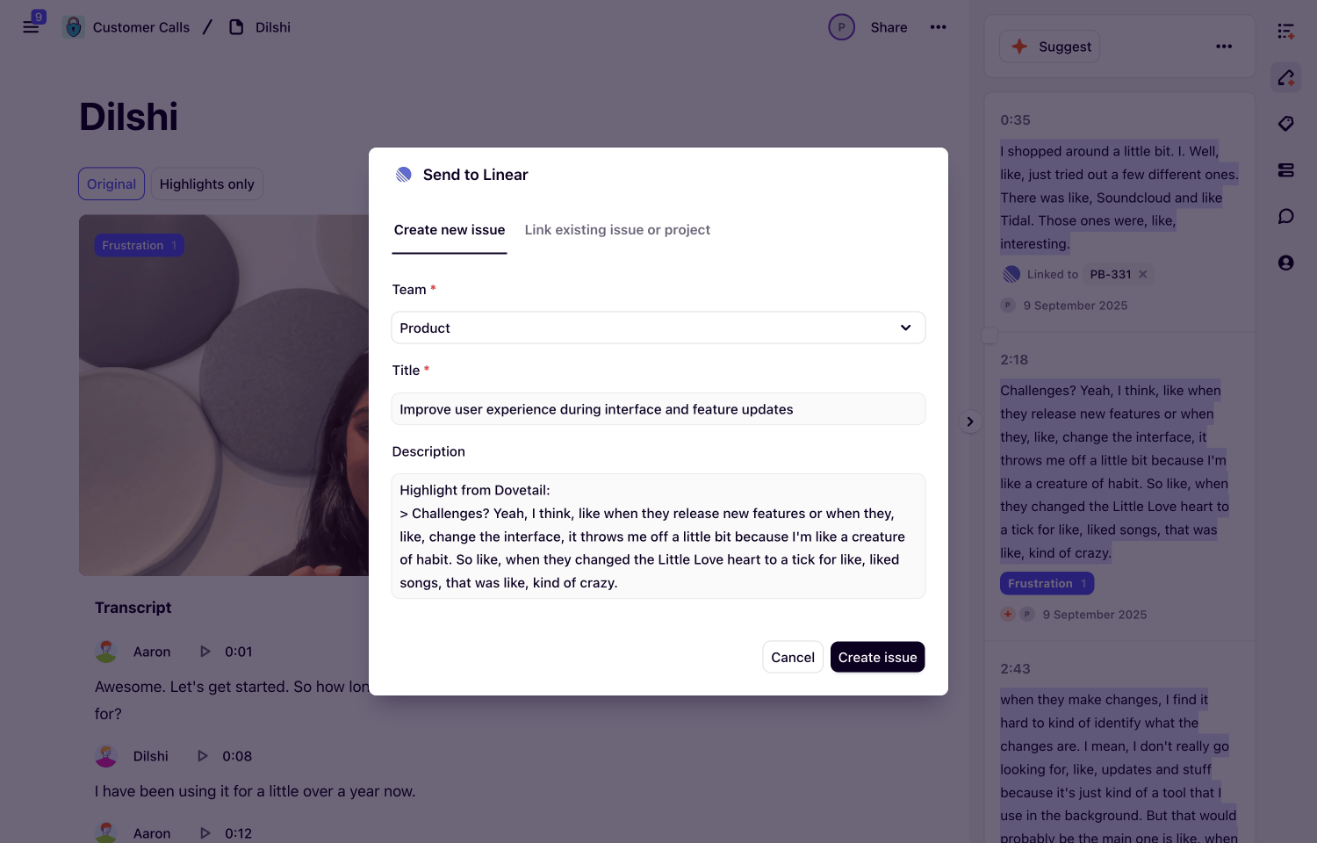Click Aaron's avatar at the 0:01 entry
The width and height of the screenshot is (1317, 843).
[x=106, y=652]
